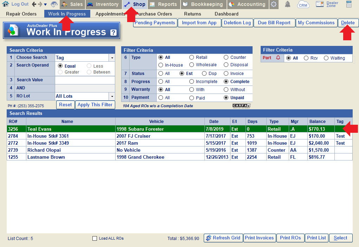Click the home Log Out icon
Viewport: 359px width, 247px height.
[x=6, y=4]
